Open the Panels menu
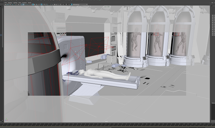The height and width of the screenshot is (128, 215). (x=30, y=3)
